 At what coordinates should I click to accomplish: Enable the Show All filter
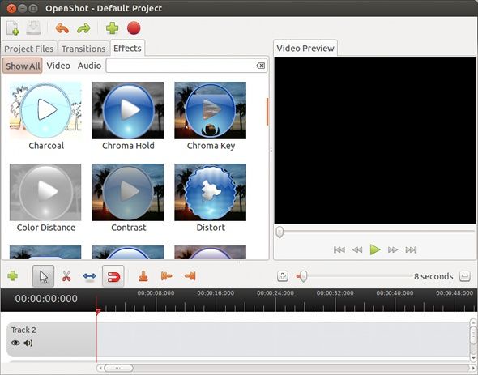point(23,66)
